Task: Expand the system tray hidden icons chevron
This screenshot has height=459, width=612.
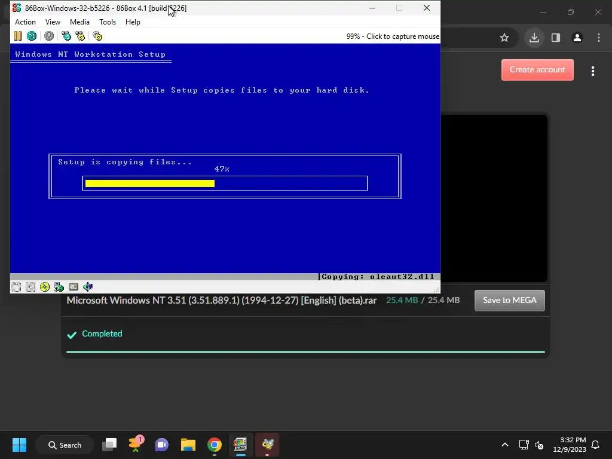Action: 504,445
